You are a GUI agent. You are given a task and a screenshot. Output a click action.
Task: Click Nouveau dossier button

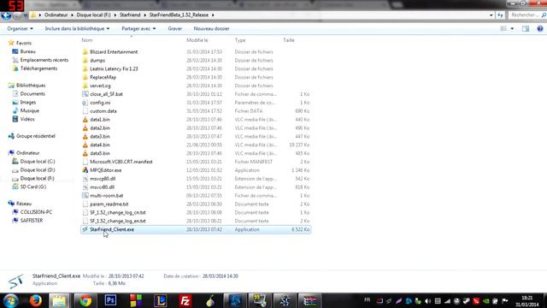211,28
